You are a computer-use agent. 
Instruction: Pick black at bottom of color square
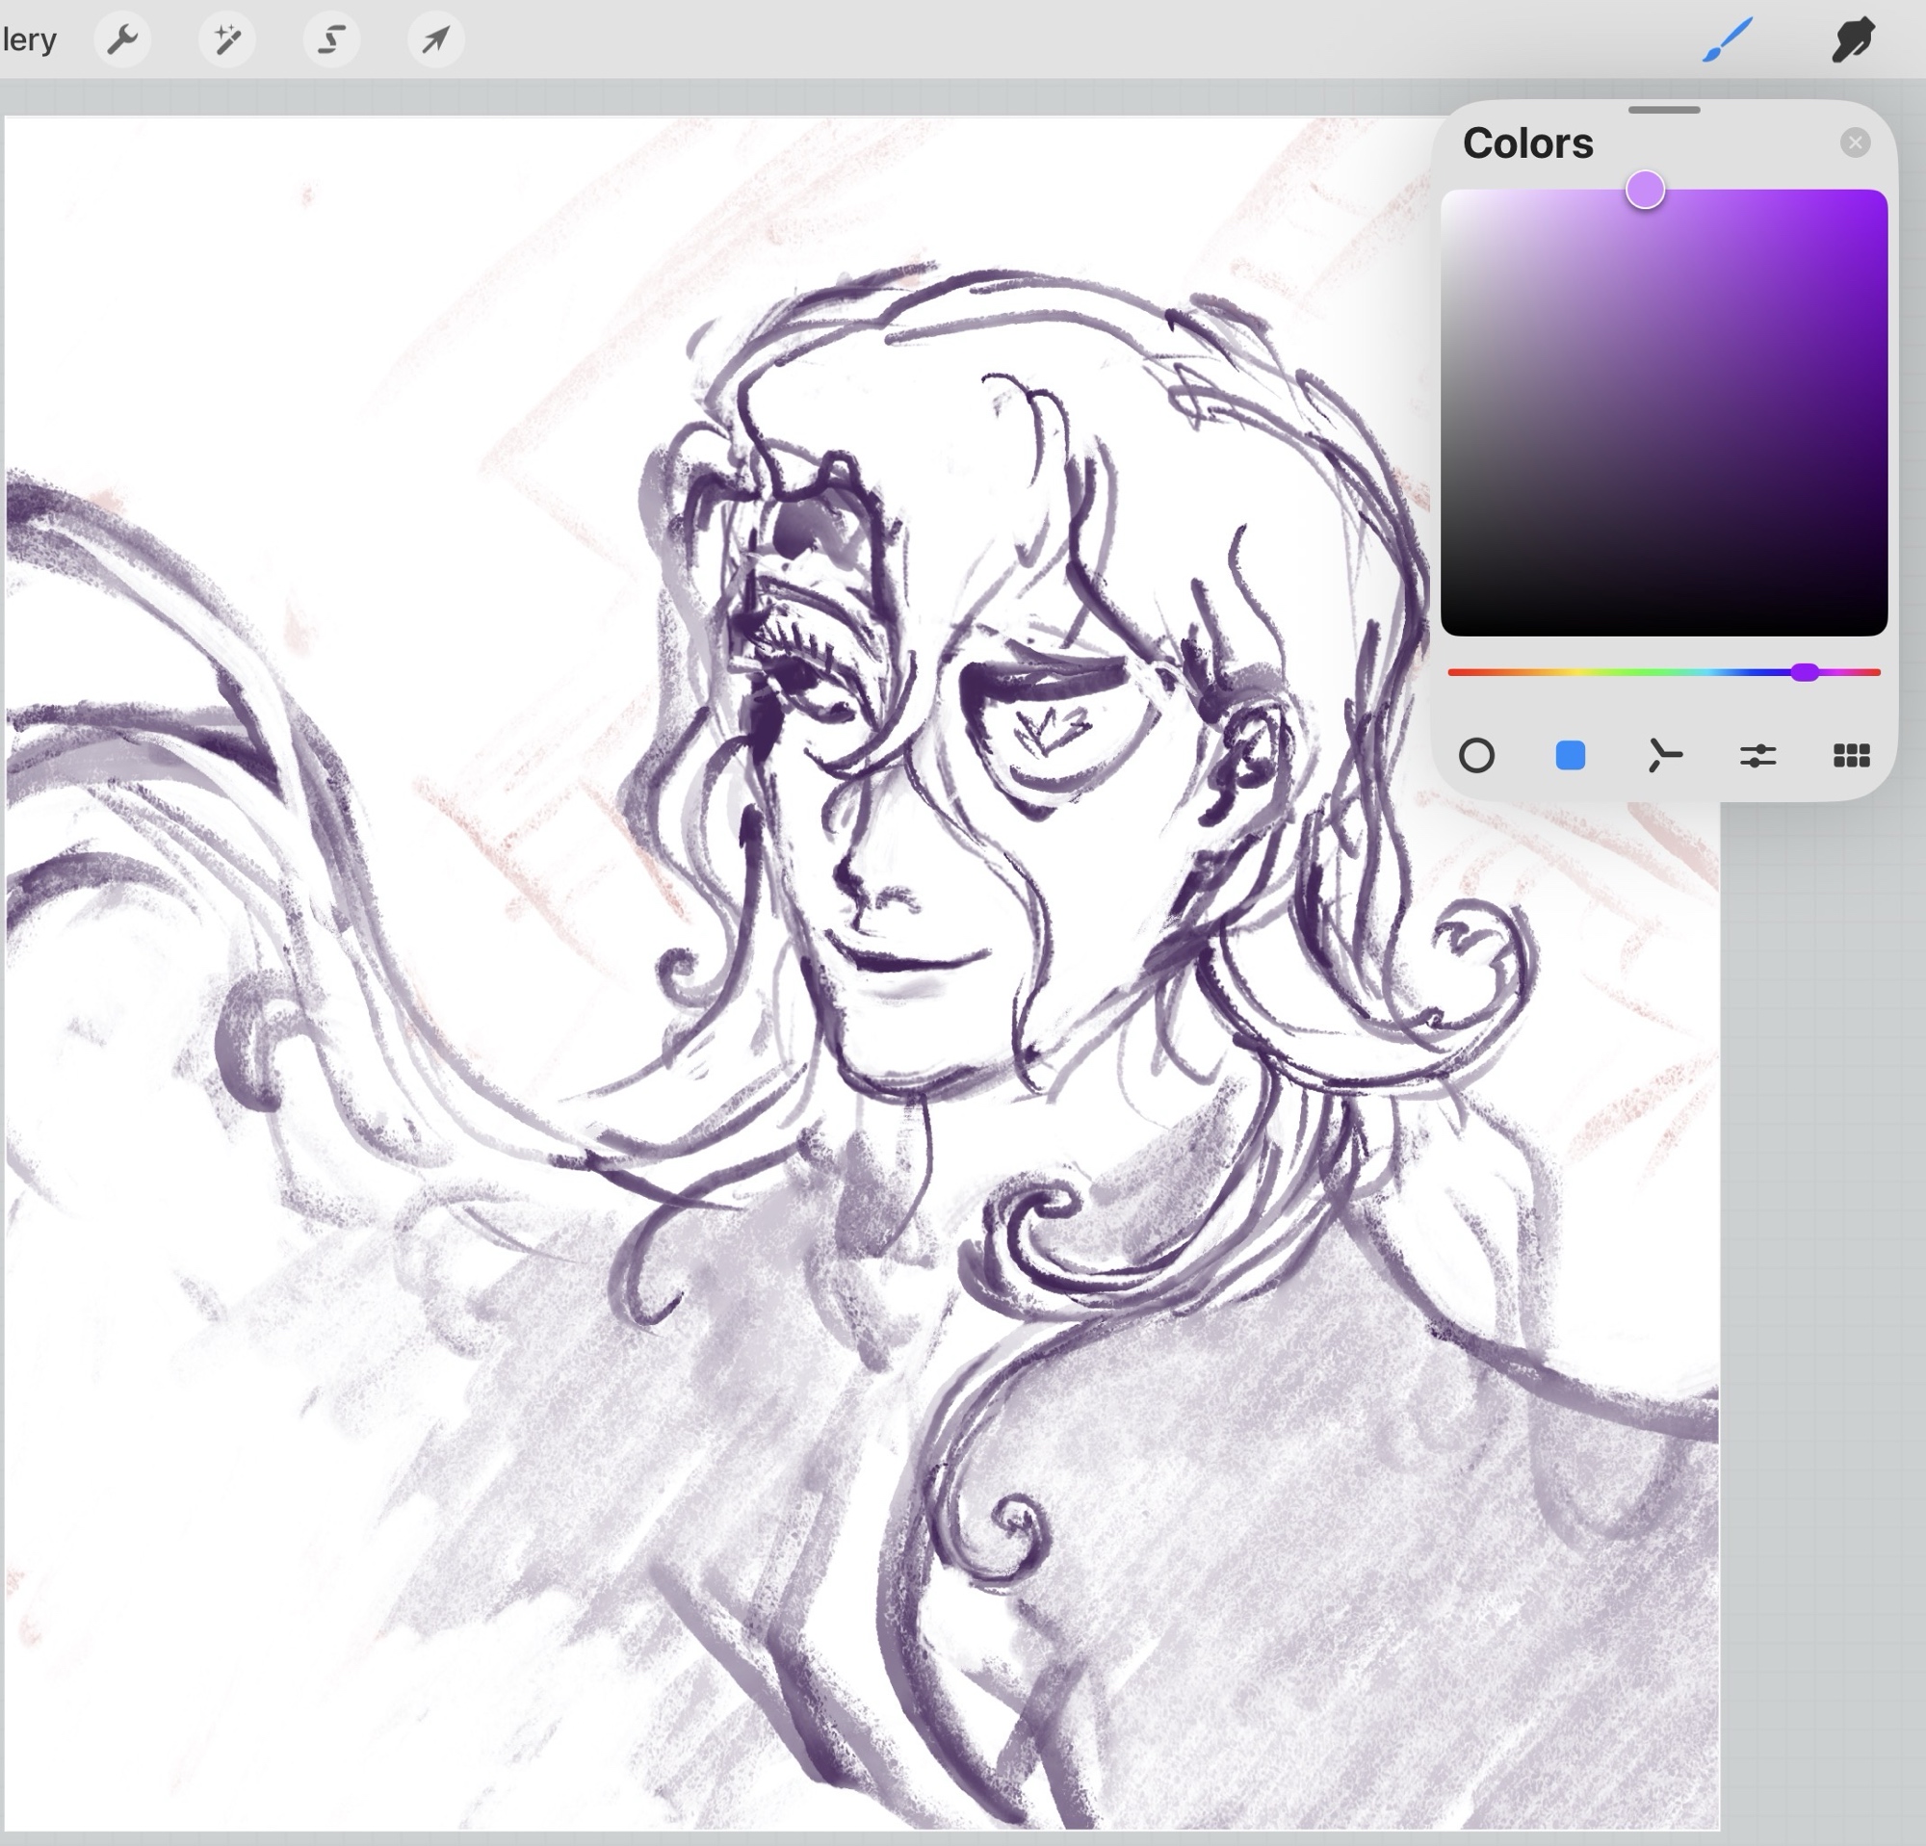(x=1663, y=627)
